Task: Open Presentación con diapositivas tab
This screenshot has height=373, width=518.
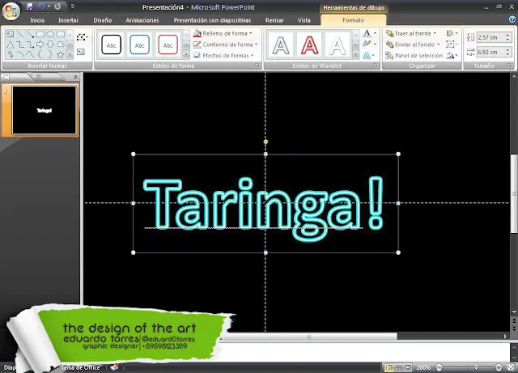Action: 212,20
